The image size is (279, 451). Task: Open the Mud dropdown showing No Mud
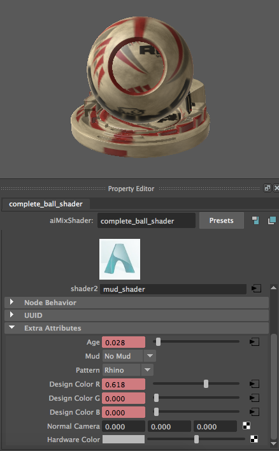[129, 356]
